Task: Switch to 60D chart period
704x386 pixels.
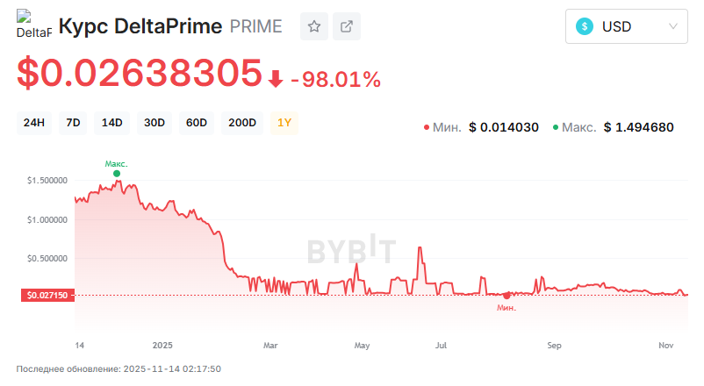Action: point(197,123)
